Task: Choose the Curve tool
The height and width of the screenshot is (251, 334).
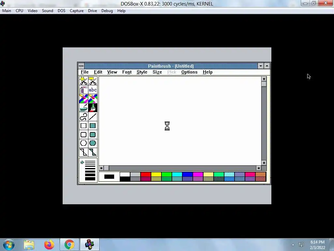Action: (83, 117)
